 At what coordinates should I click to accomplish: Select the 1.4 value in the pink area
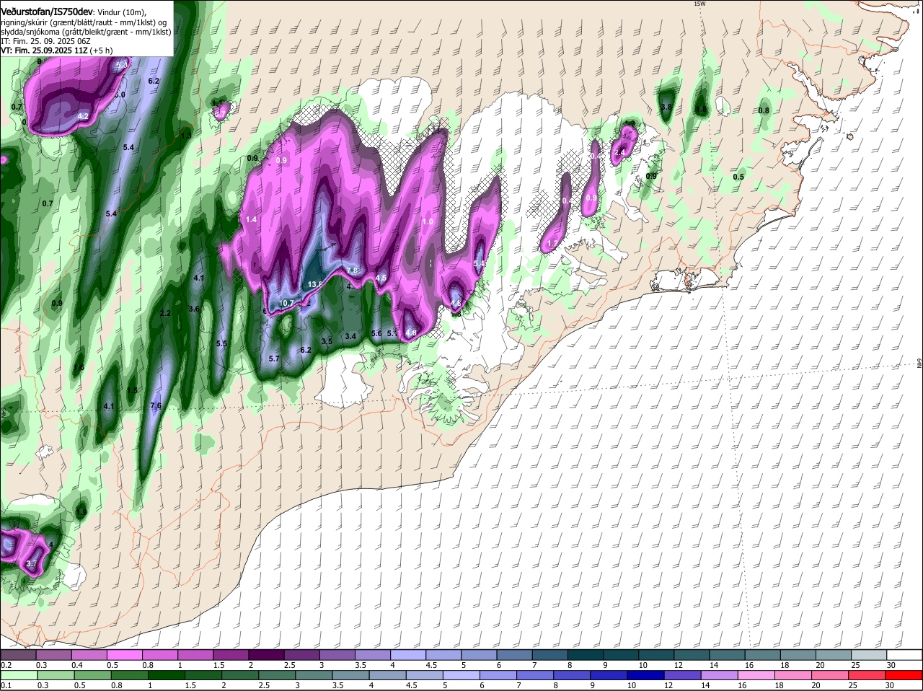[251, 219]
